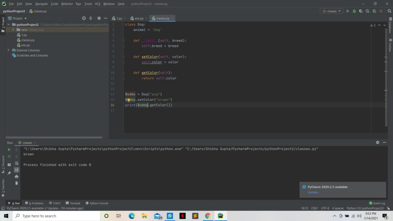Click the Python 3.9 interpreter status widget
The image size is (393, 221).
pyautogui.click(x=365, y=208)
